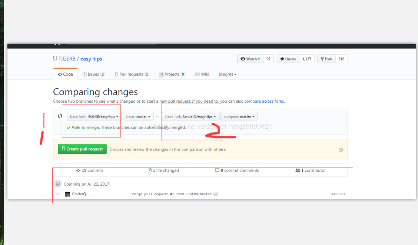This screenshot has height=245, width=418.
Task: Expand commit message ellipsis button
Action: pos(216,194)
